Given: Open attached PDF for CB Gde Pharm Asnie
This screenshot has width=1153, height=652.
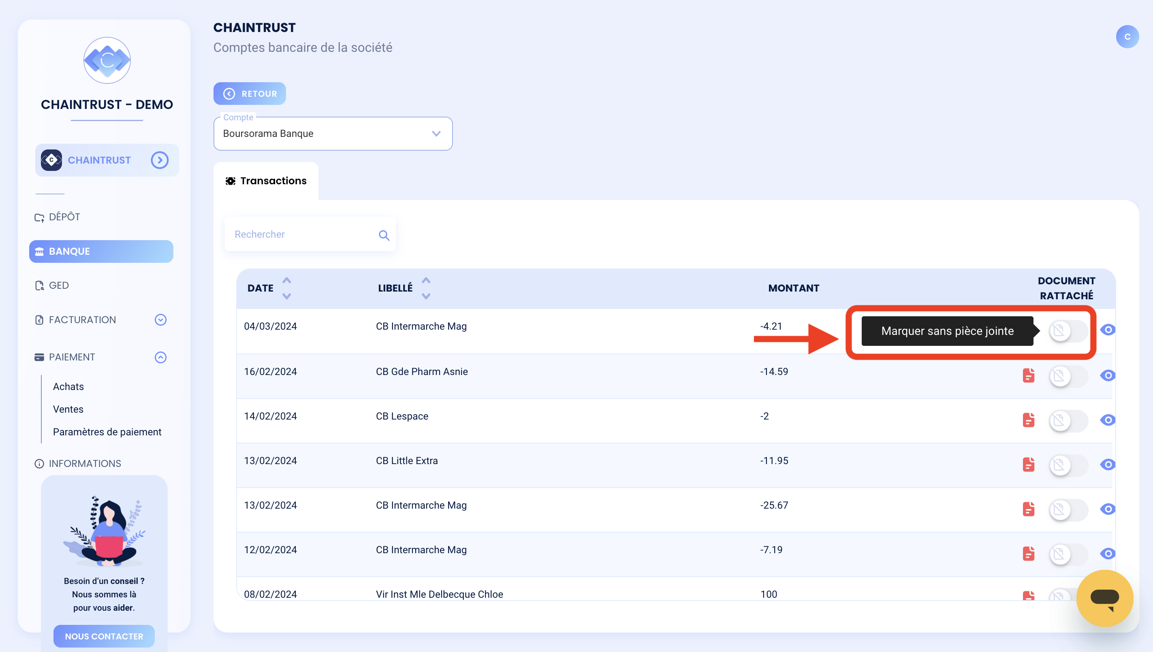Looking at the screenshot, I should click(x=1029, y=375).
